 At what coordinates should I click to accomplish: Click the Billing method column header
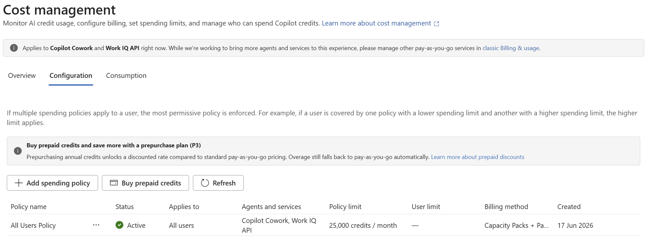(506, 207)
